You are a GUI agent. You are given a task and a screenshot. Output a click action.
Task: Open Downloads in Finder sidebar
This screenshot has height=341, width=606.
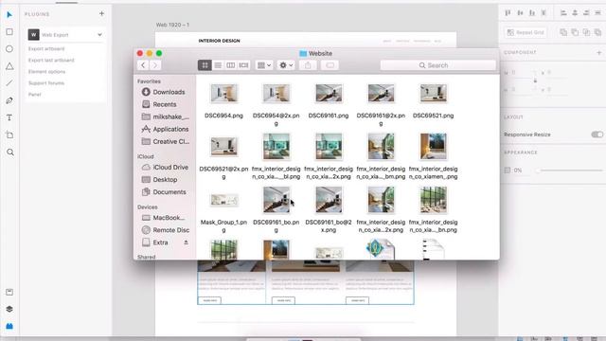pos(164,92)
